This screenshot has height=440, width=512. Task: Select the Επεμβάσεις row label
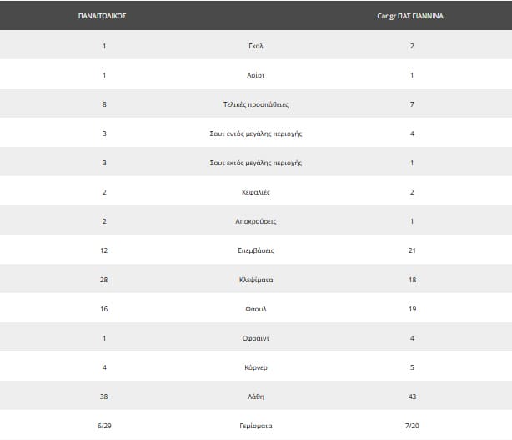(x=255, y=250)
